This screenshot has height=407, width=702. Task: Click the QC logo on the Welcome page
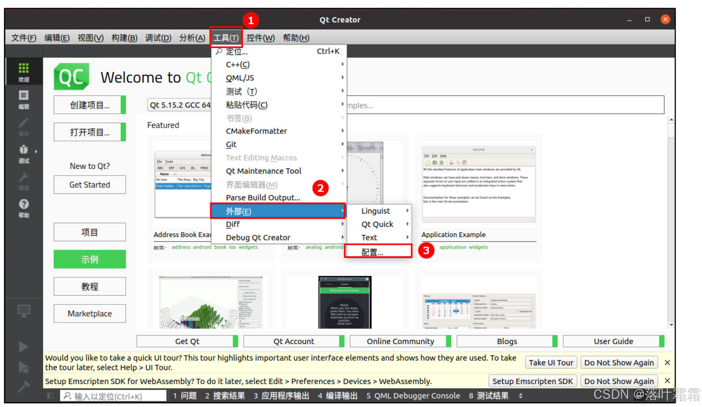71,76
